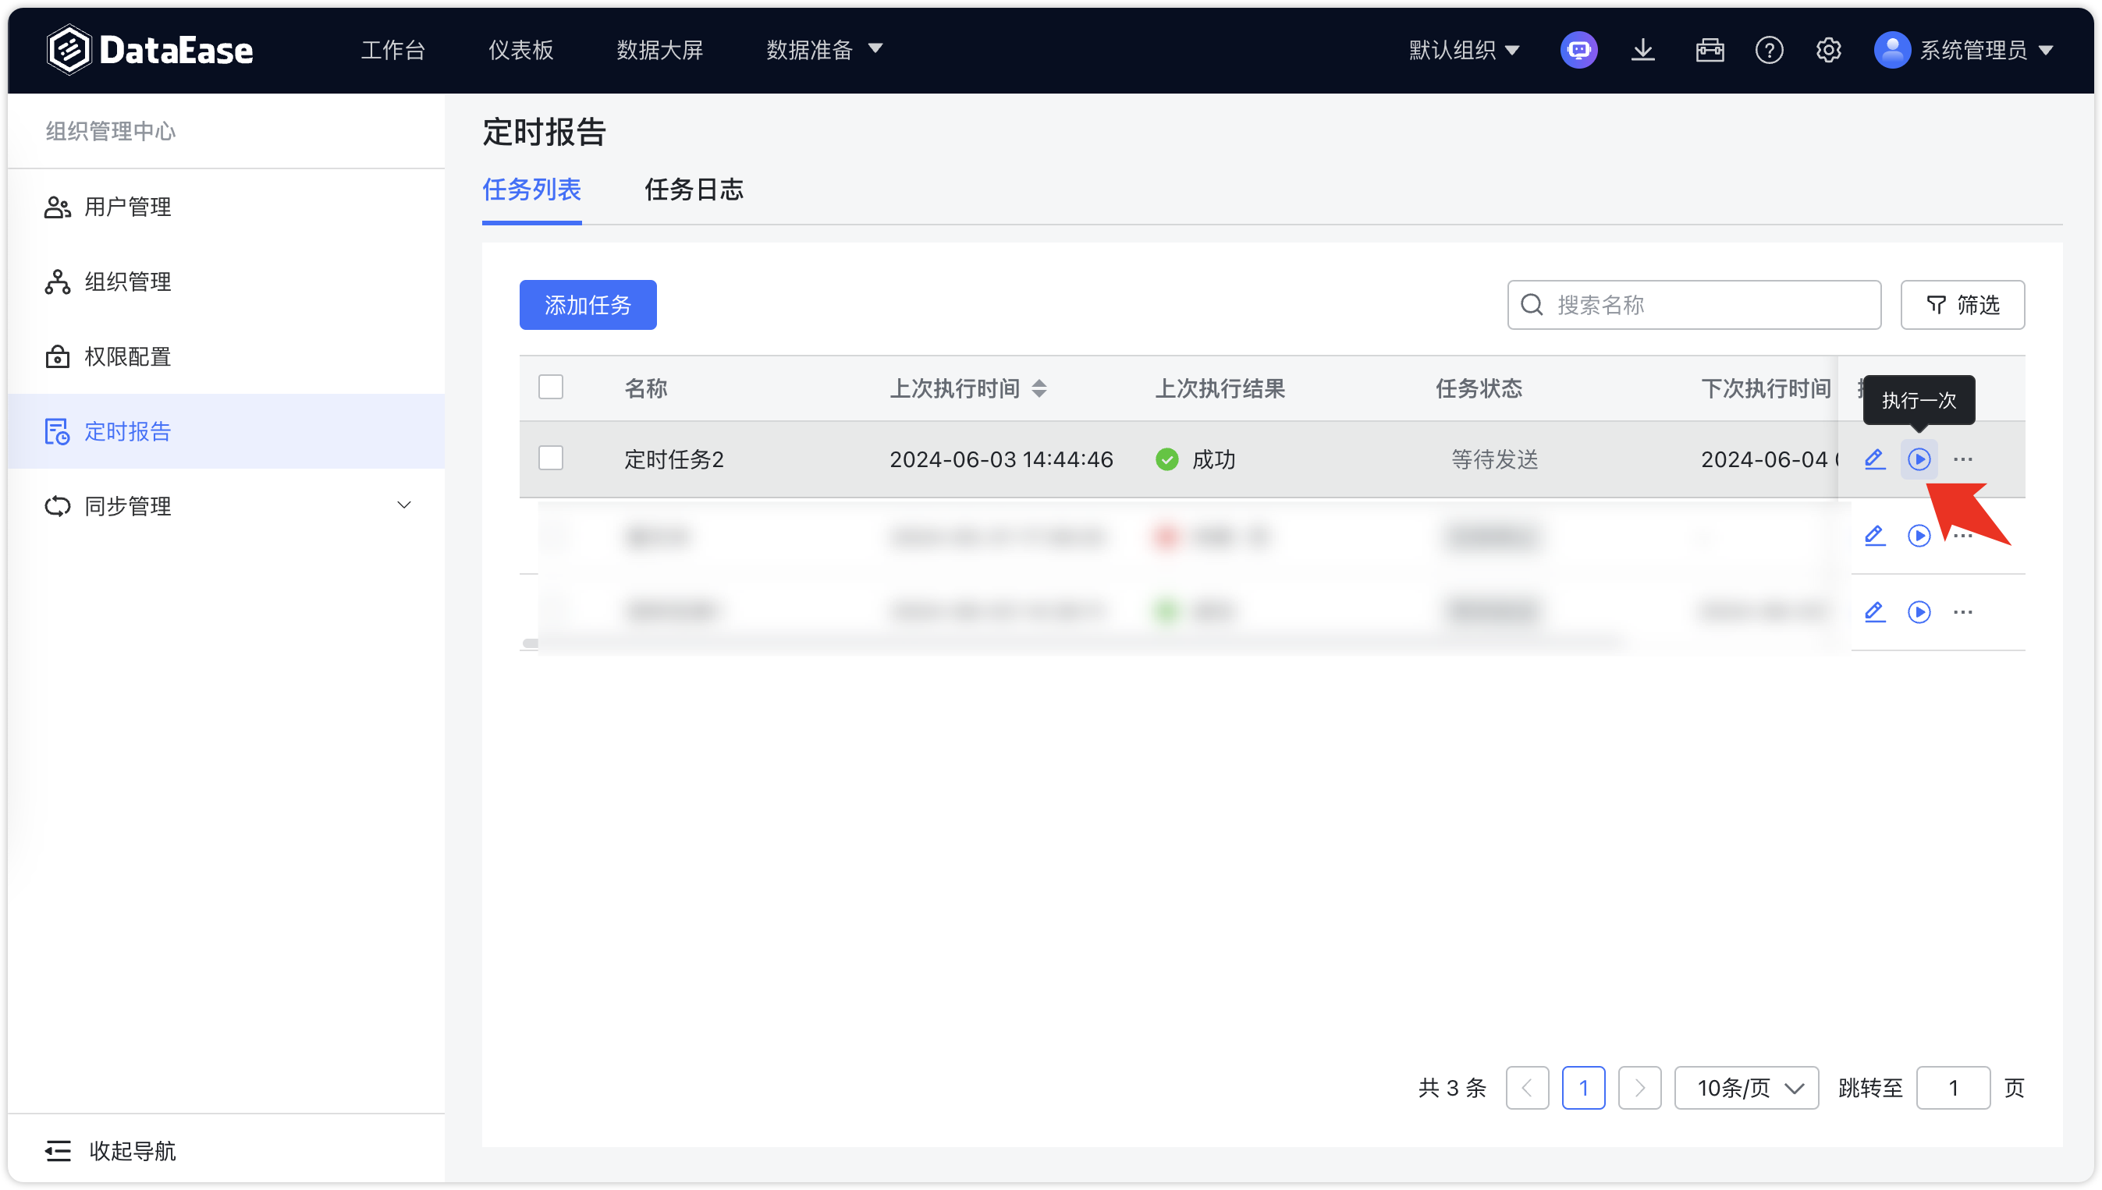
Task: Open 组织管理 in the sidebar
Action: [x=226, y=282]
